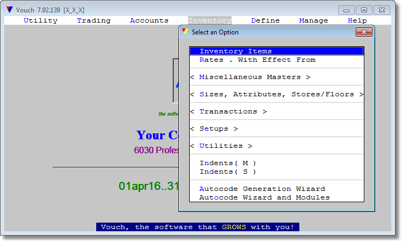402x242 pixels.
Task: Select Indents( M ) option
Action: 277,163
